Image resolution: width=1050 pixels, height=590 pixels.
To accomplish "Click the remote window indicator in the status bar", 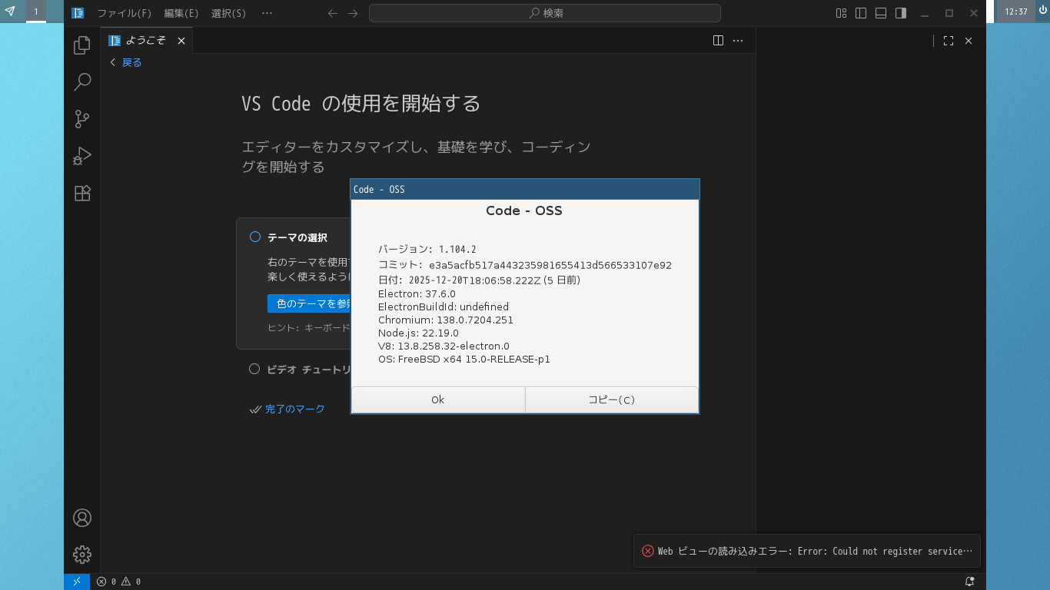I will tap(77, 582).
